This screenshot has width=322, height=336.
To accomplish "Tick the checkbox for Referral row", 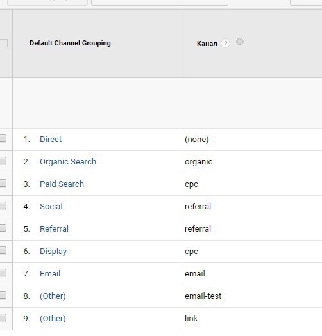I will pos(3,228).
